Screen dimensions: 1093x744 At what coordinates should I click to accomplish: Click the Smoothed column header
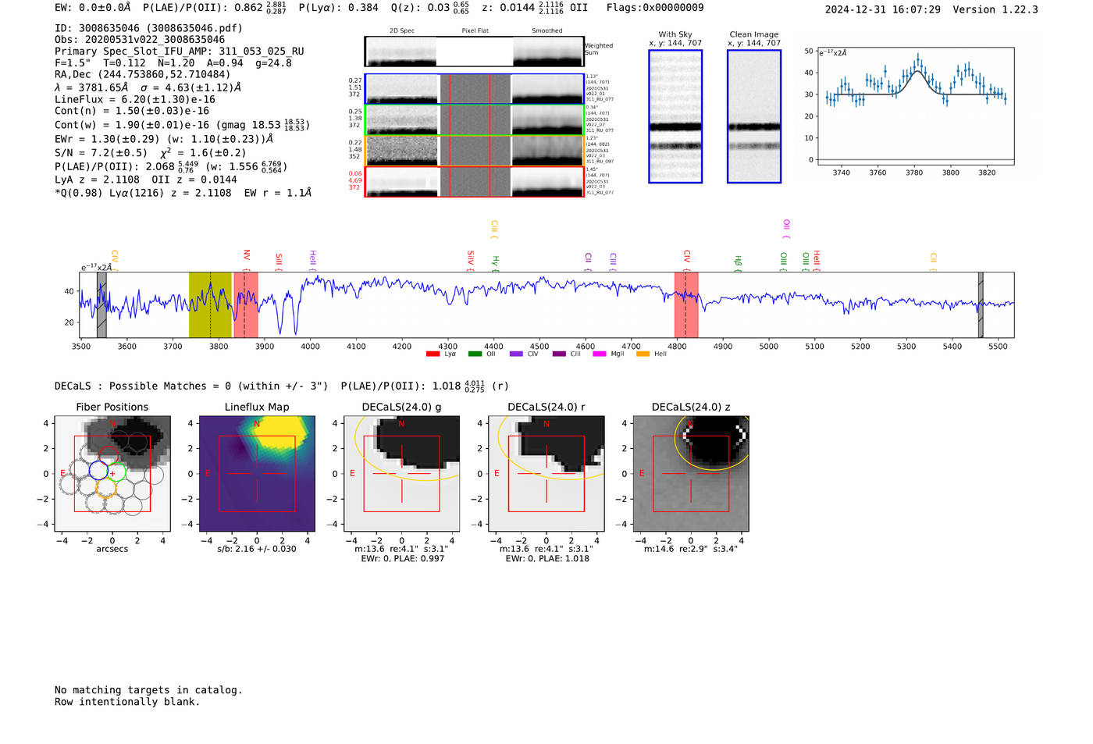click(547, 30)
